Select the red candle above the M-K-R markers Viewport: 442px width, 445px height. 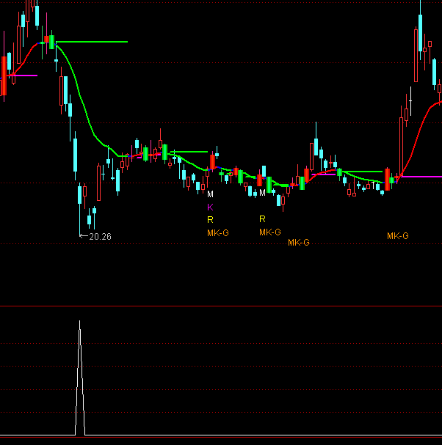pos(212,161)
